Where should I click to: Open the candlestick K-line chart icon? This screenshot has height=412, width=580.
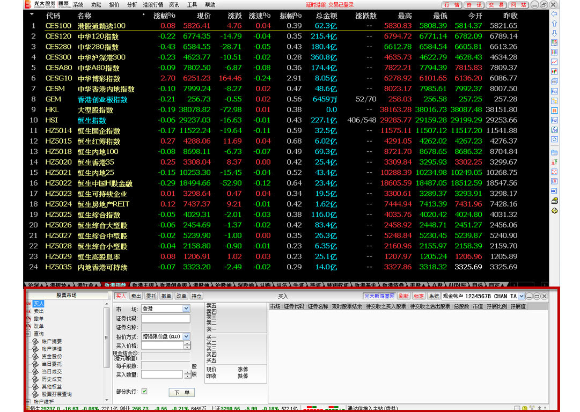[x=554, y=71]
